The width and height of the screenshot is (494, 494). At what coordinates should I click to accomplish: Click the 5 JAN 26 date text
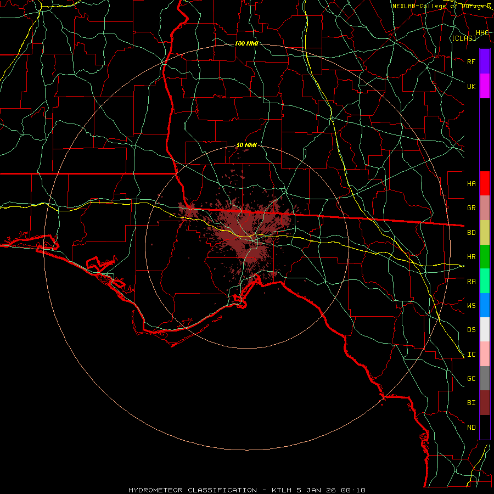pyautogui.click(x=317, y=490)
